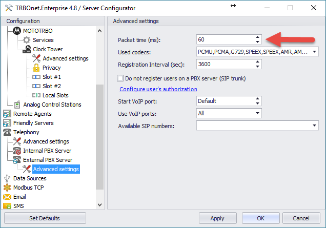The width and height of the screenshot is (326, 228).
Task: Click tools icon of highlighted Advanced settings
Action: [x=27, y=169]
